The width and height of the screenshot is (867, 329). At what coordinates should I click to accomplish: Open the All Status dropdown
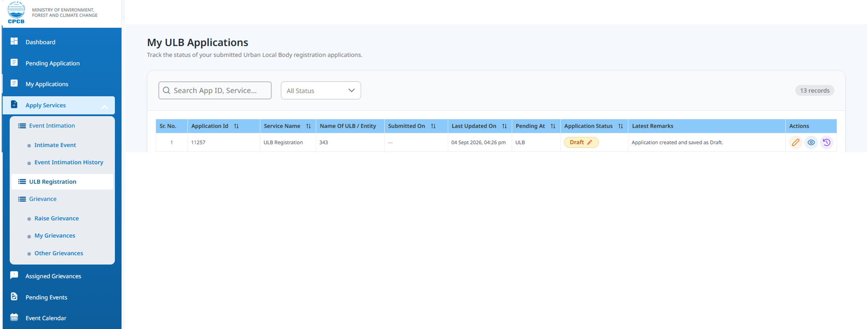[321, 91]
